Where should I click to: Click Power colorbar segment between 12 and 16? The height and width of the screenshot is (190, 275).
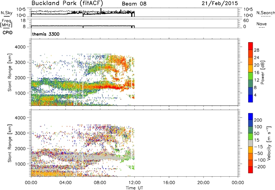tap(251, 76)
